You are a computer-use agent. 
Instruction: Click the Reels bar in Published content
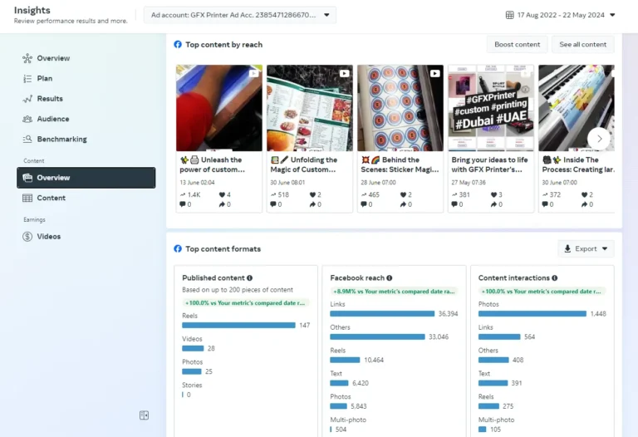point(238,325)
